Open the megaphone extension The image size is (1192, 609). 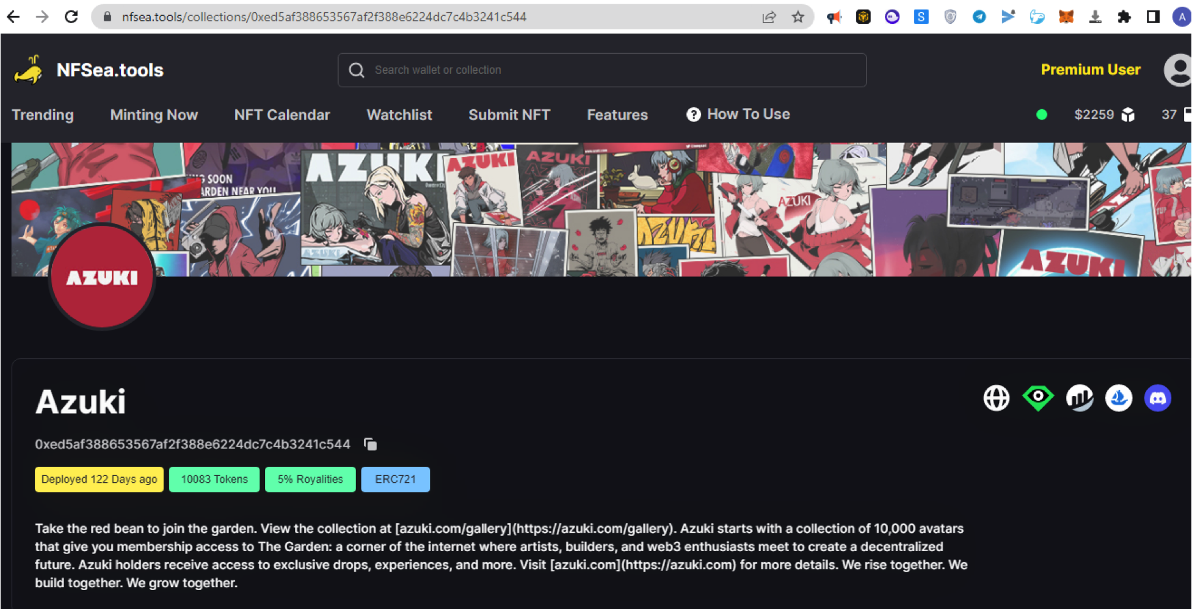(x=834, y=17)
